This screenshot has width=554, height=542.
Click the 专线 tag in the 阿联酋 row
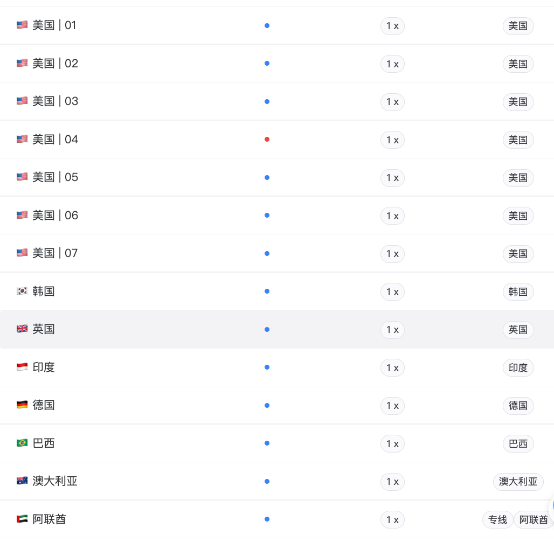pos(497,520)
